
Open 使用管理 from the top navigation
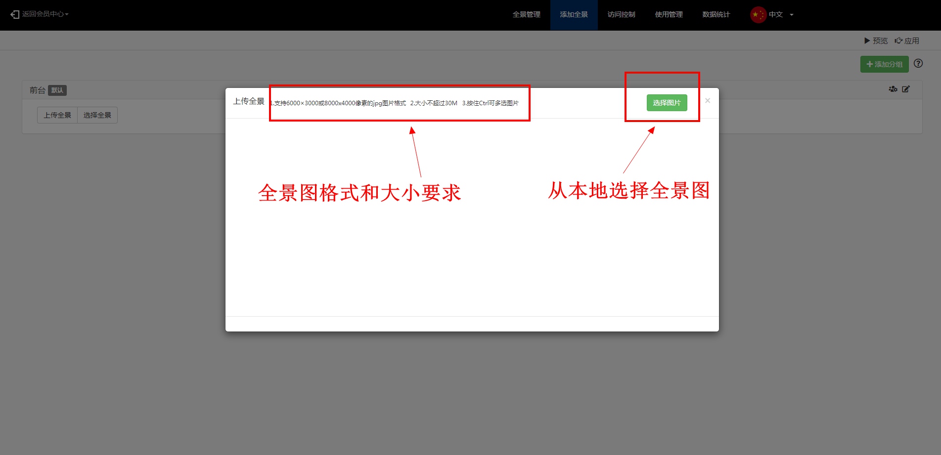coord(669,15)
